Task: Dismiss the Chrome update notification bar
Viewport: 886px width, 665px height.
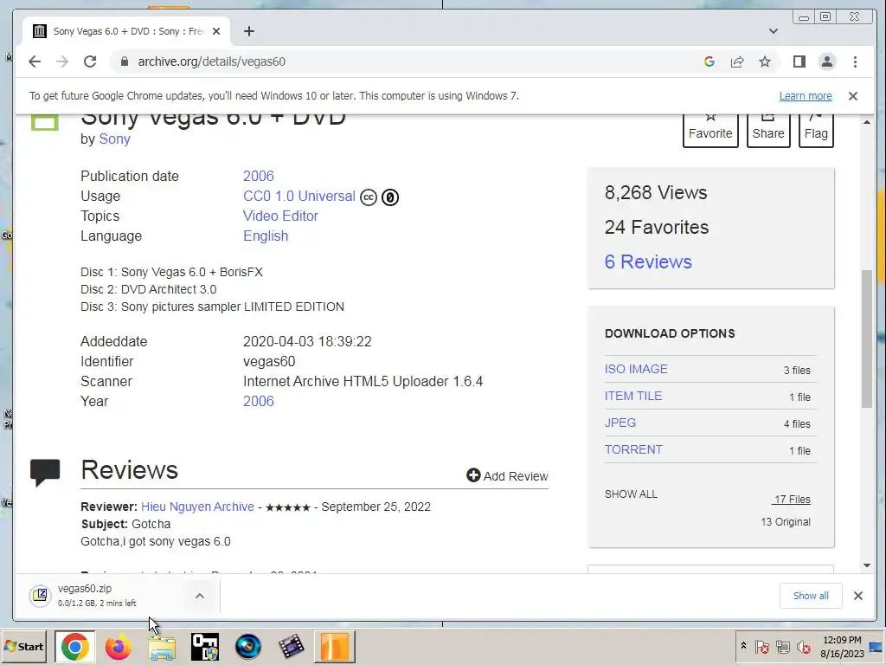Action: coord(852,96)
